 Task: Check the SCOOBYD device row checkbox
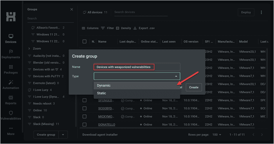(85, 108)
